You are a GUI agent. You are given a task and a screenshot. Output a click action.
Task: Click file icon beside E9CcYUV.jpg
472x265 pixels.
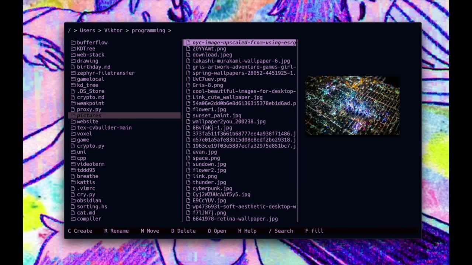pos(188,201)
